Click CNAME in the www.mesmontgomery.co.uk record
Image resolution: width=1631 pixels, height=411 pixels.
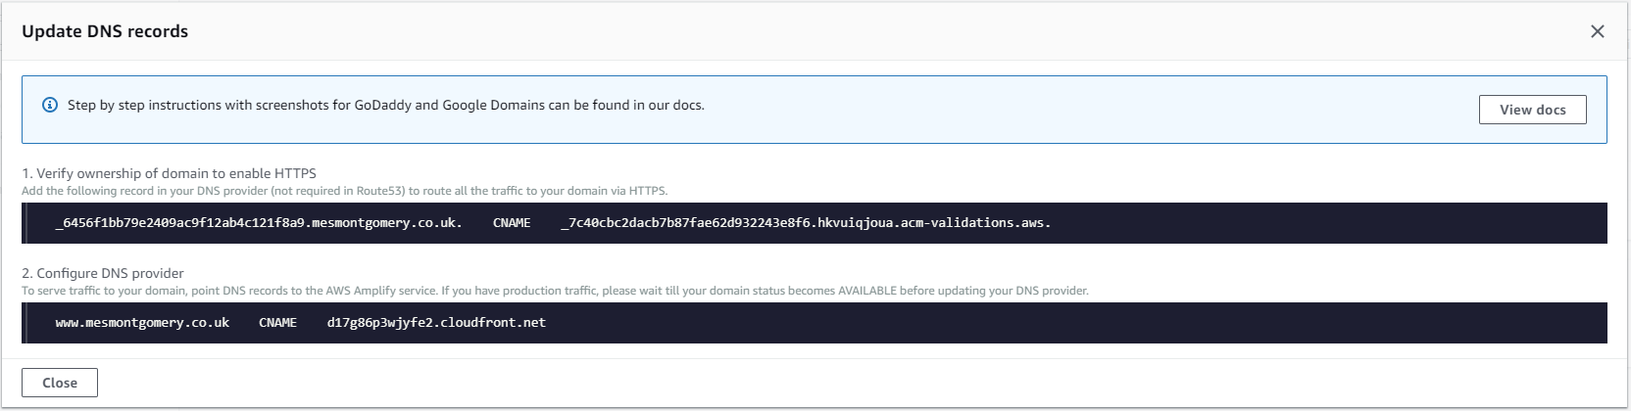[x=277, y=323]
